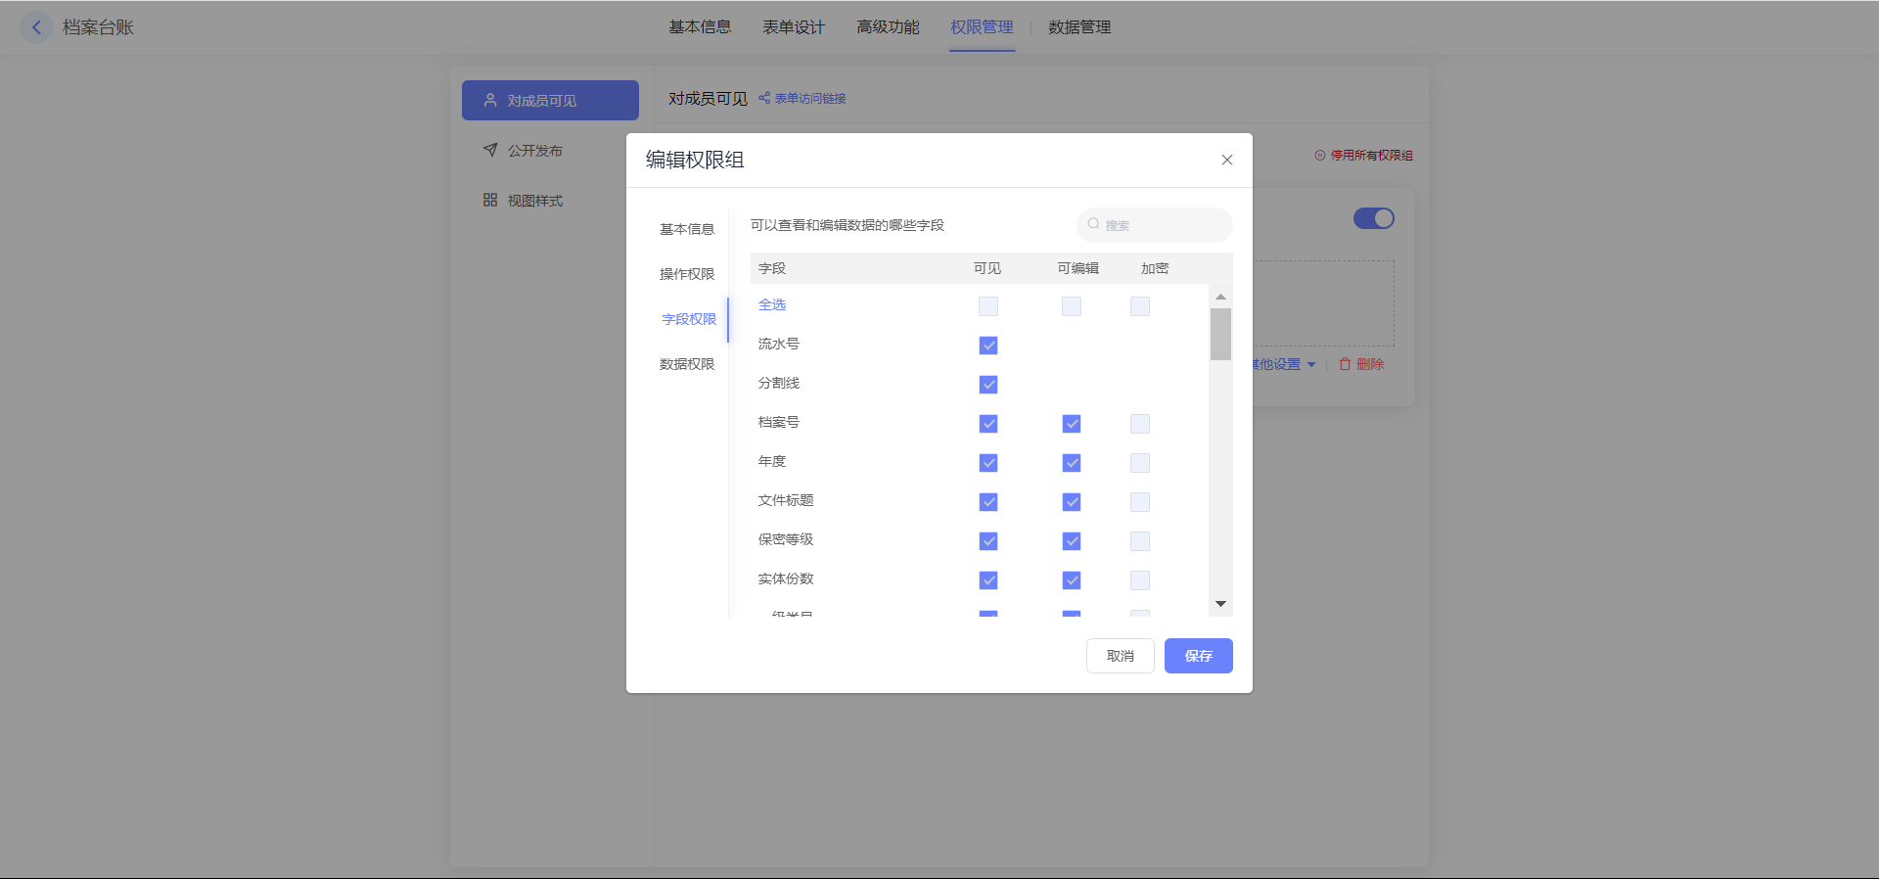Click the 视图样式 grid icon

point(490,200)
